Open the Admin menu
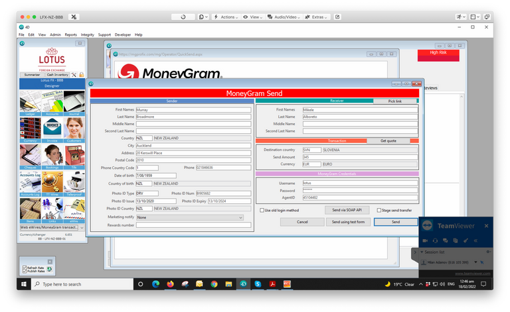510x312 pixels. (55, 34)
